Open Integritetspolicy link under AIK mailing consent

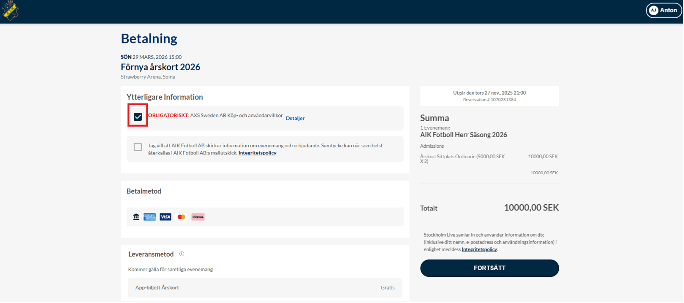257,153
